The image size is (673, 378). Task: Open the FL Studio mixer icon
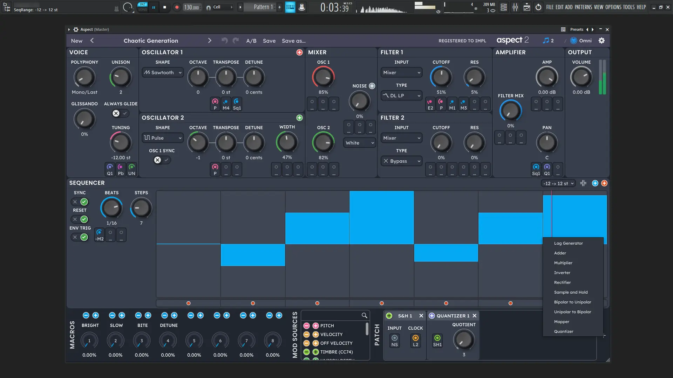point(515,7)
